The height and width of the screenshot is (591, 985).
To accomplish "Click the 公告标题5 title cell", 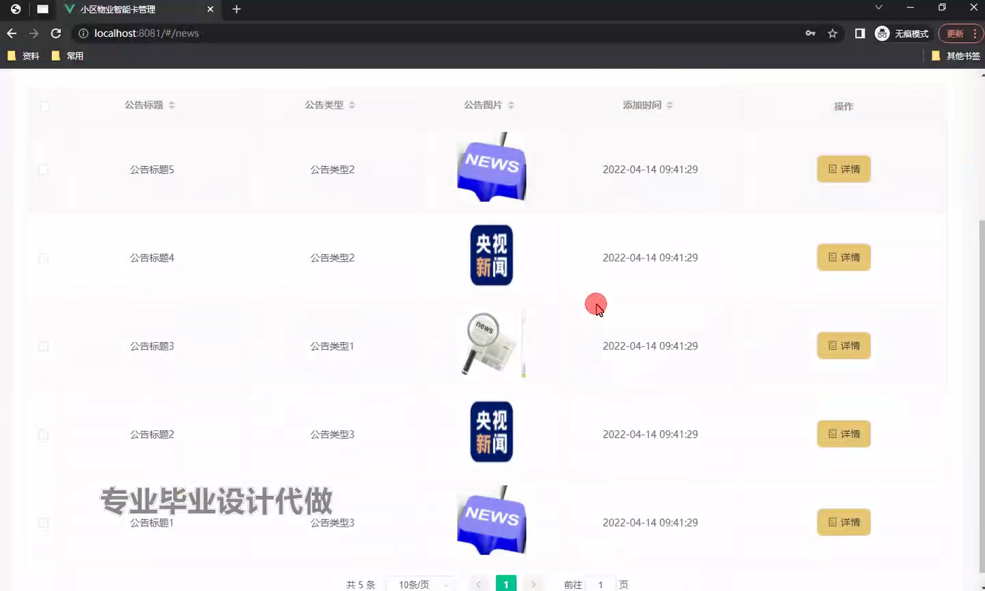I will (152, 170).
